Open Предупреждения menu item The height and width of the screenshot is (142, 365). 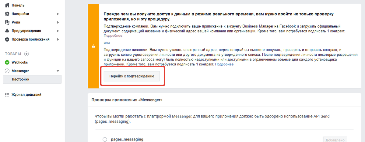[x=26, y=31]
